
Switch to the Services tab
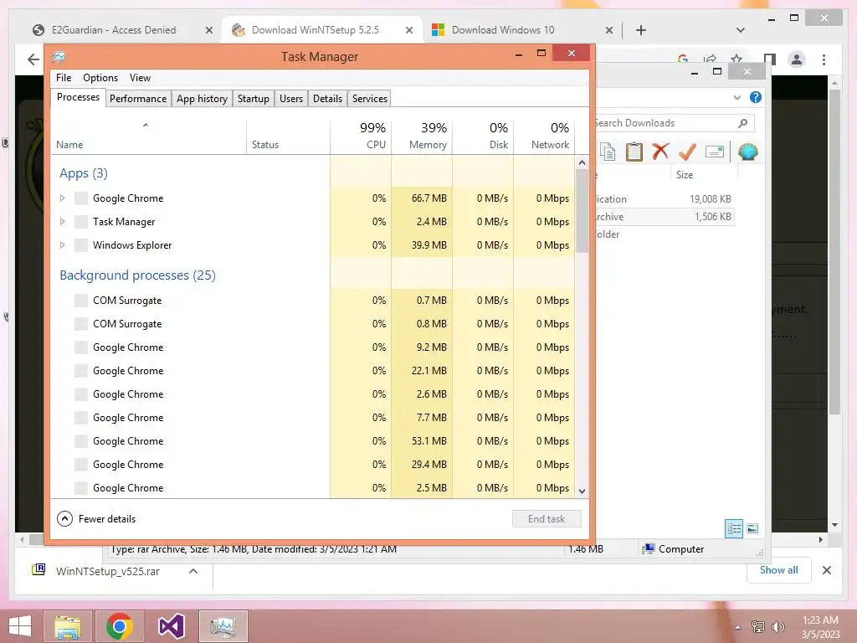pyautogui.click(x=369, y=99)
